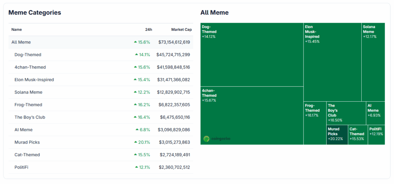The height and width of the screenshot is (184, 394).
Task: Select the PolitiFi category row name
Action: 21,167
